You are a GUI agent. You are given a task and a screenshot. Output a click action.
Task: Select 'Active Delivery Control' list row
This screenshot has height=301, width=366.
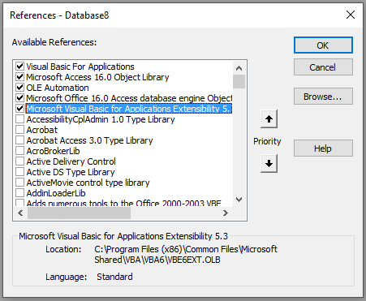[x=71, y=161]
